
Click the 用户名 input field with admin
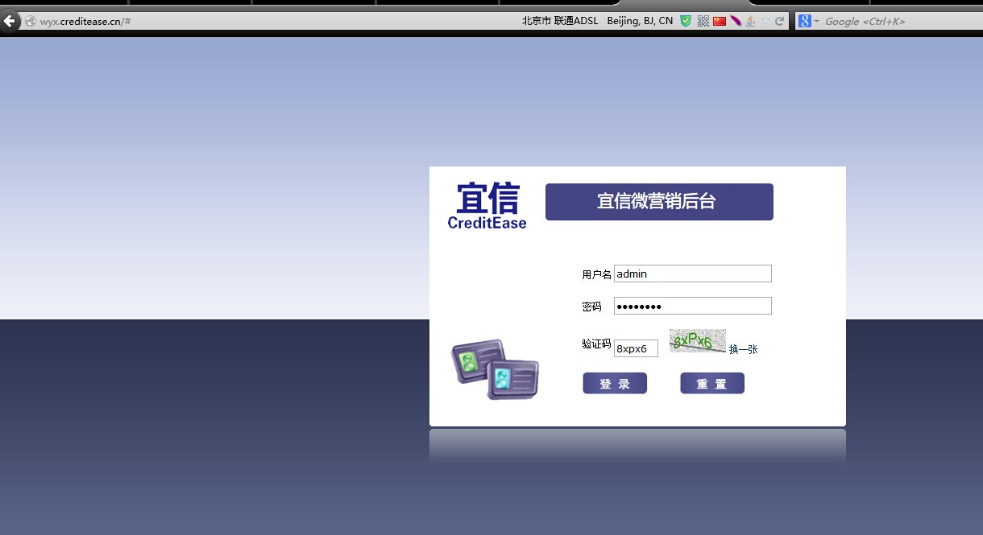693,274
